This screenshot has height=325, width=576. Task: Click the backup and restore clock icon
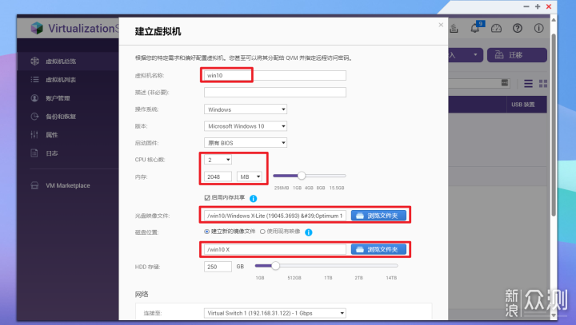[34, 117]
